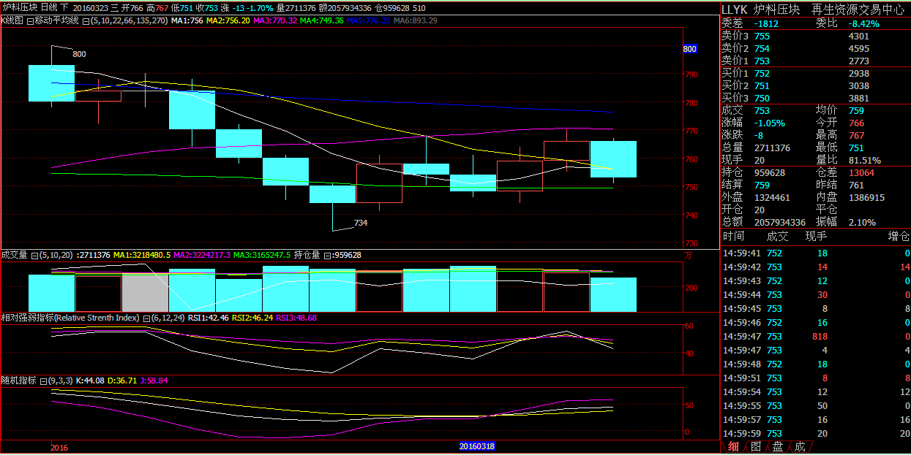
Task: Click the box icon before MA parameters (5,10,22,66,135,270)
Action: coord(86,21)
